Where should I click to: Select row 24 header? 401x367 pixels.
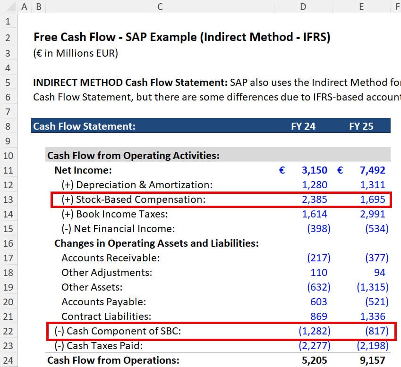pos(9,360)
